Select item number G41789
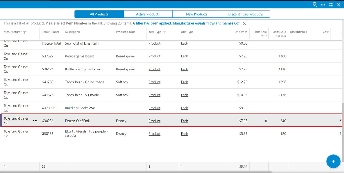Viewport: 344px width, 173px height. click(48, 82)
